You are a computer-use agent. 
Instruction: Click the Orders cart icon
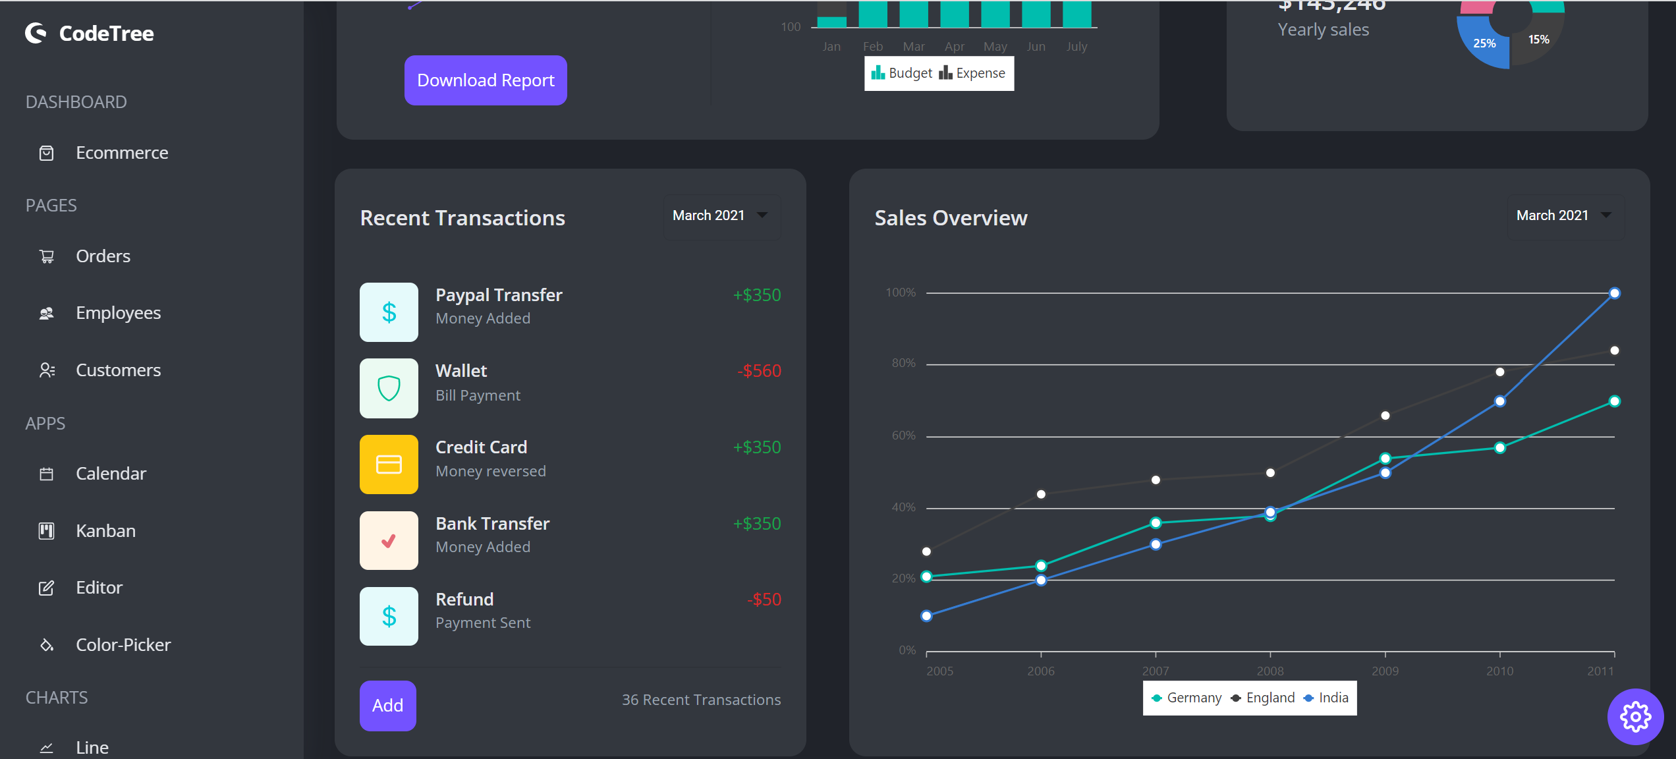(x=46, y=256)
